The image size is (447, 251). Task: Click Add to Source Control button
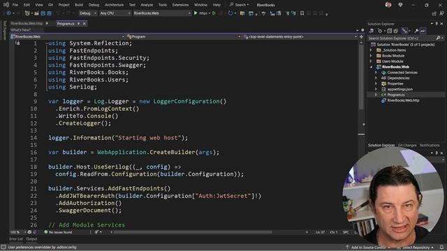tap(368, 248)
